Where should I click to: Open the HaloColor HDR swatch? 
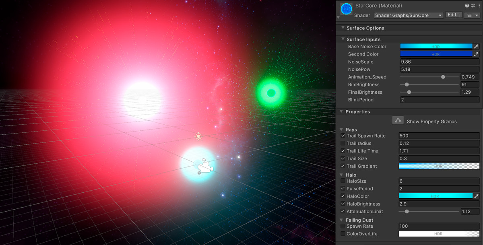click(436, 196)
